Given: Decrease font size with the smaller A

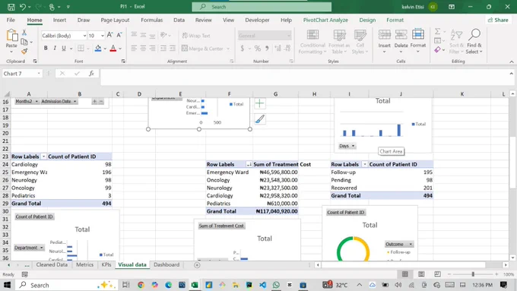Looking at the screenshot, I should (119, 35).
